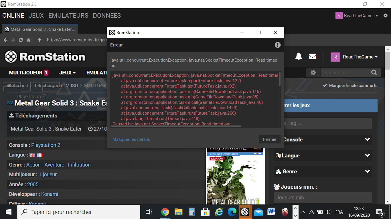Open the 1 joueur link
391x219 pixels.
tap(48, 175)
